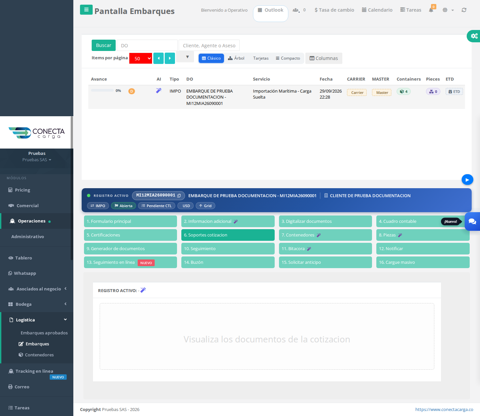Switch to the Clásico view
480x416 pixels.
point(211,58)
